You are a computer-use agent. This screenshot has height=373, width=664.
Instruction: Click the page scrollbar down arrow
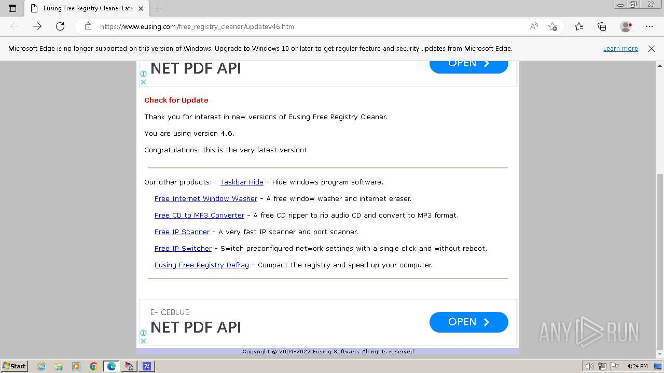point(660,354)
